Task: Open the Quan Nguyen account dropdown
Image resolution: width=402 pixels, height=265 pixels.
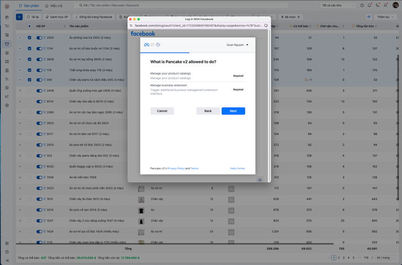Action: pyautogui.click(x=238, y=45)
